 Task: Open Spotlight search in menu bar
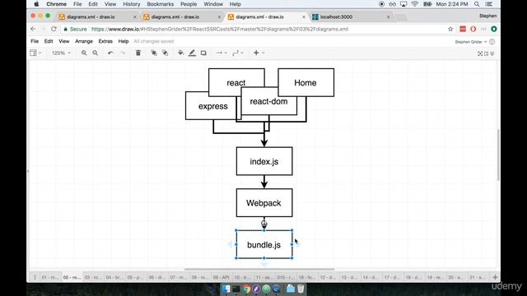pos(477,4)
